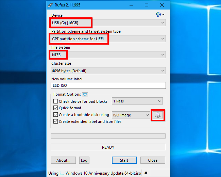This screenshot has width=221, height=177.
Task: Click the Log button
Action: coord(84,160)
